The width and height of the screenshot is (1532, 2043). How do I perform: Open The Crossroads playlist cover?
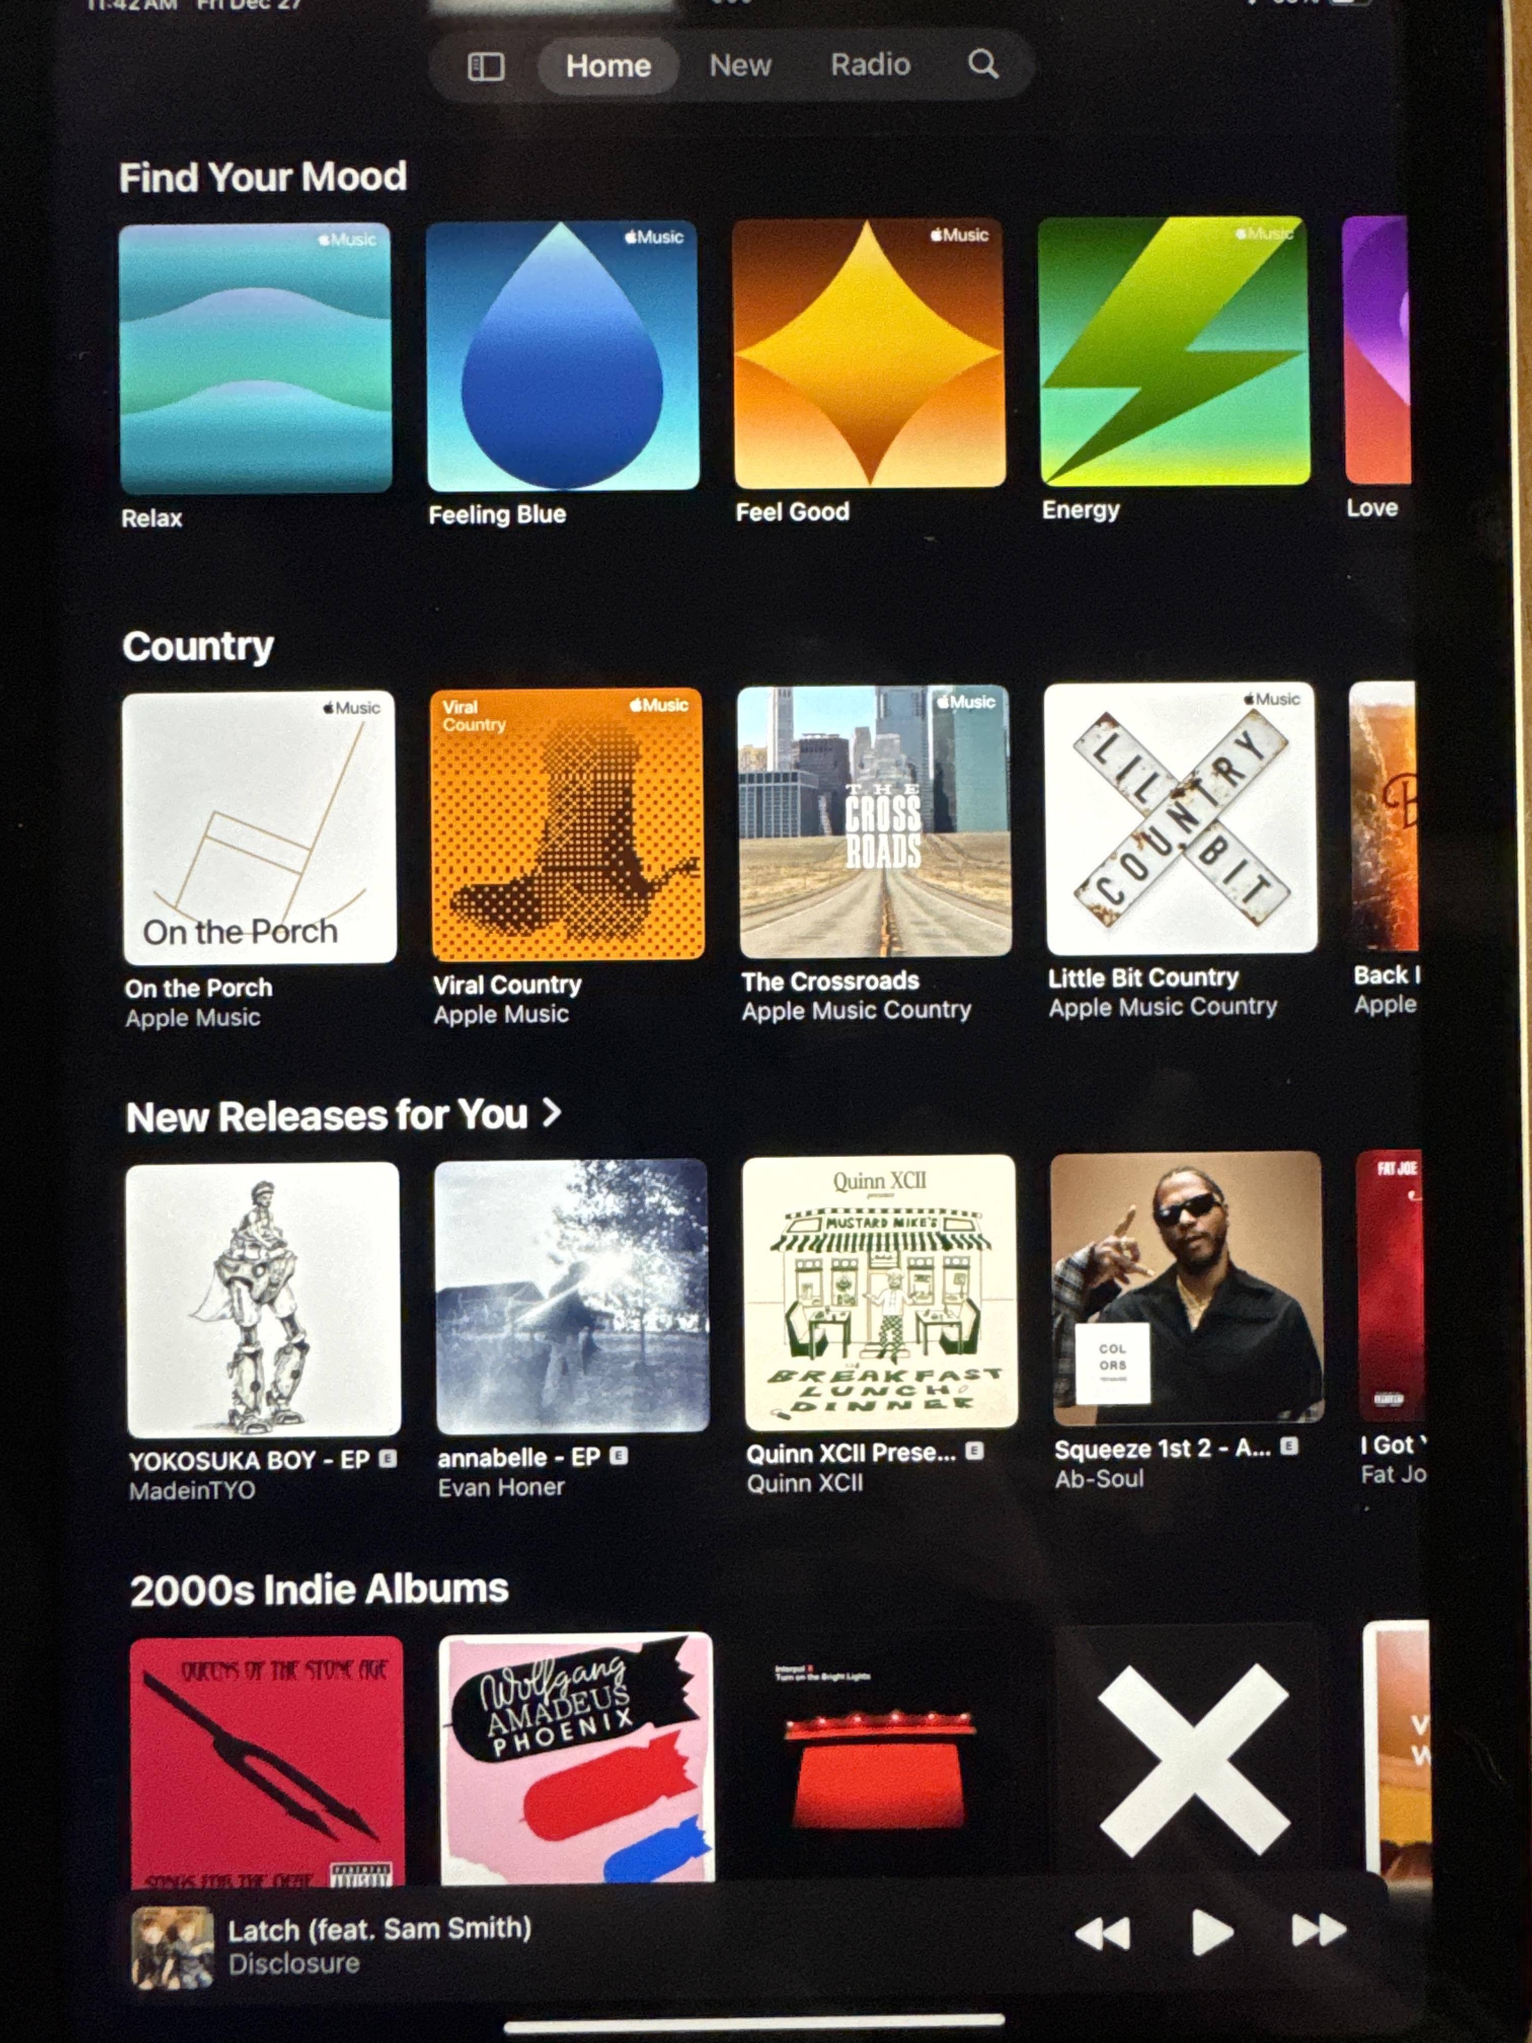(x=874, y=822)
